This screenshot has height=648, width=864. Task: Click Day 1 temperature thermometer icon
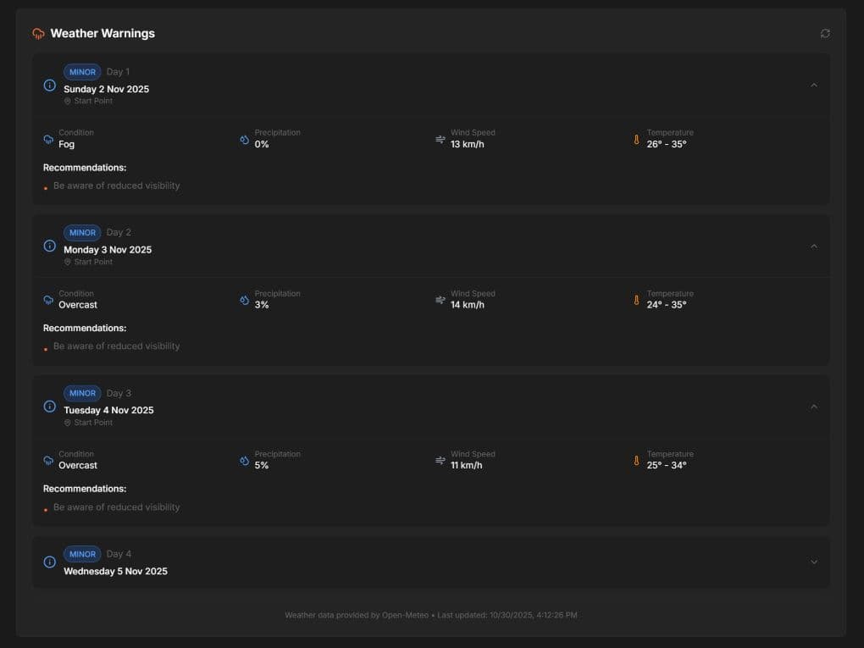[x=636, y=140]
